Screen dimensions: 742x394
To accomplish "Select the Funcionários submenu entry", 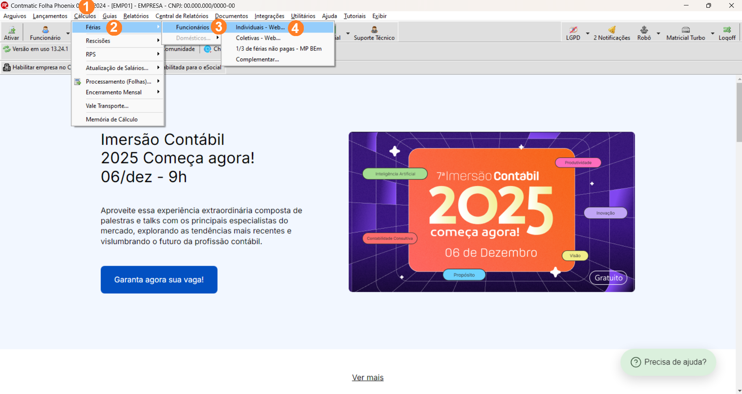I will (x=192, y=27).
